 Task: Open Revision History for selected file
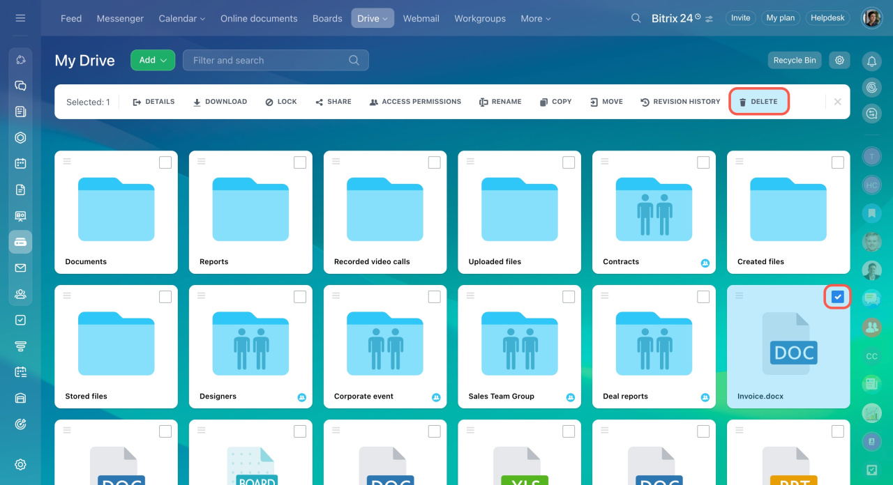tap(680, 102)
